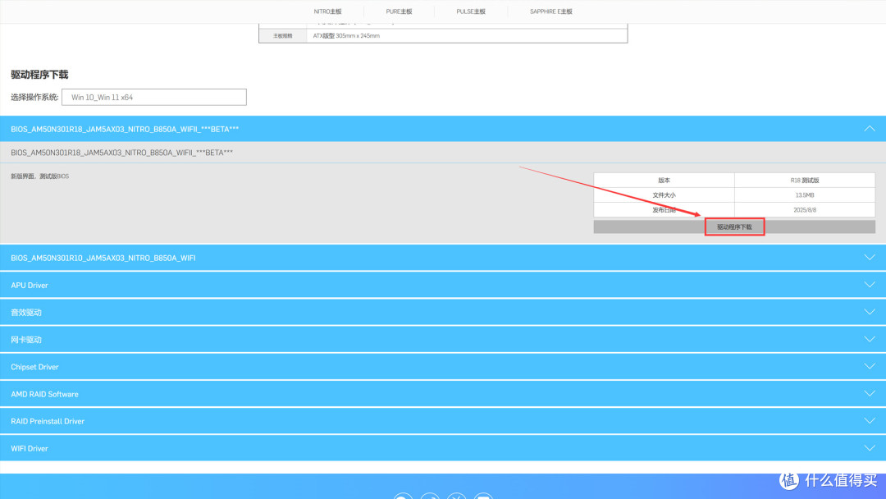Click the BIOS_AM50N301R10_JAM5AX03_NITRO_B850A_WIFI title

pos(103,259)
